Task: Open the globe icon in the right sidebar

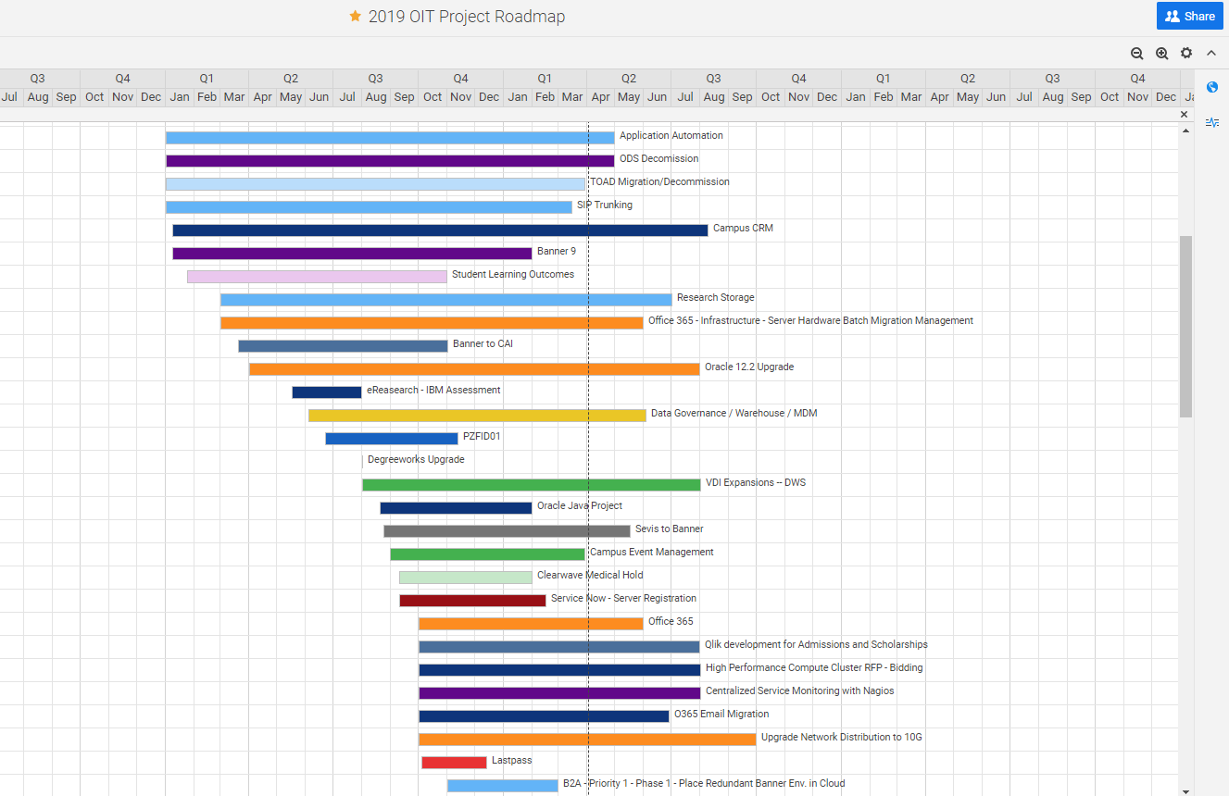Action: click(1212, 87)
